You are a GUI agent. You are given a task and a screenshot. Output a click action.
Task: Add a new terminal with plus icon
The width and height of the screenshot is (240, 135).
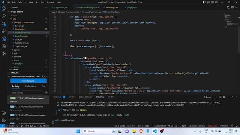[x=214, y=97]
